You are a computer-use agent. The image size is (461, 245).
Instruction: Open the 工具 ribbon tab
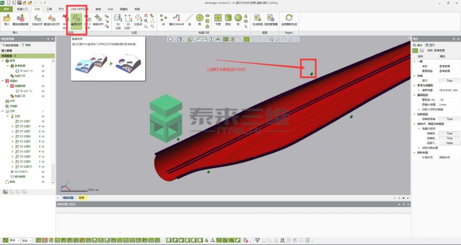pyautogui.click(x=49, y=9)
